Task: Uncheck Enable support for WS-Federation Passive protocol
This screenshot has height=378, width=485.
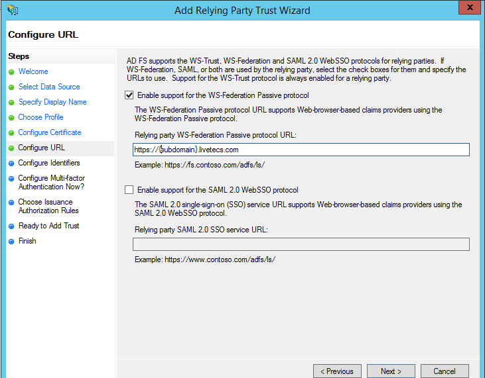Action: pyautogui.click(x=129, y=95)
